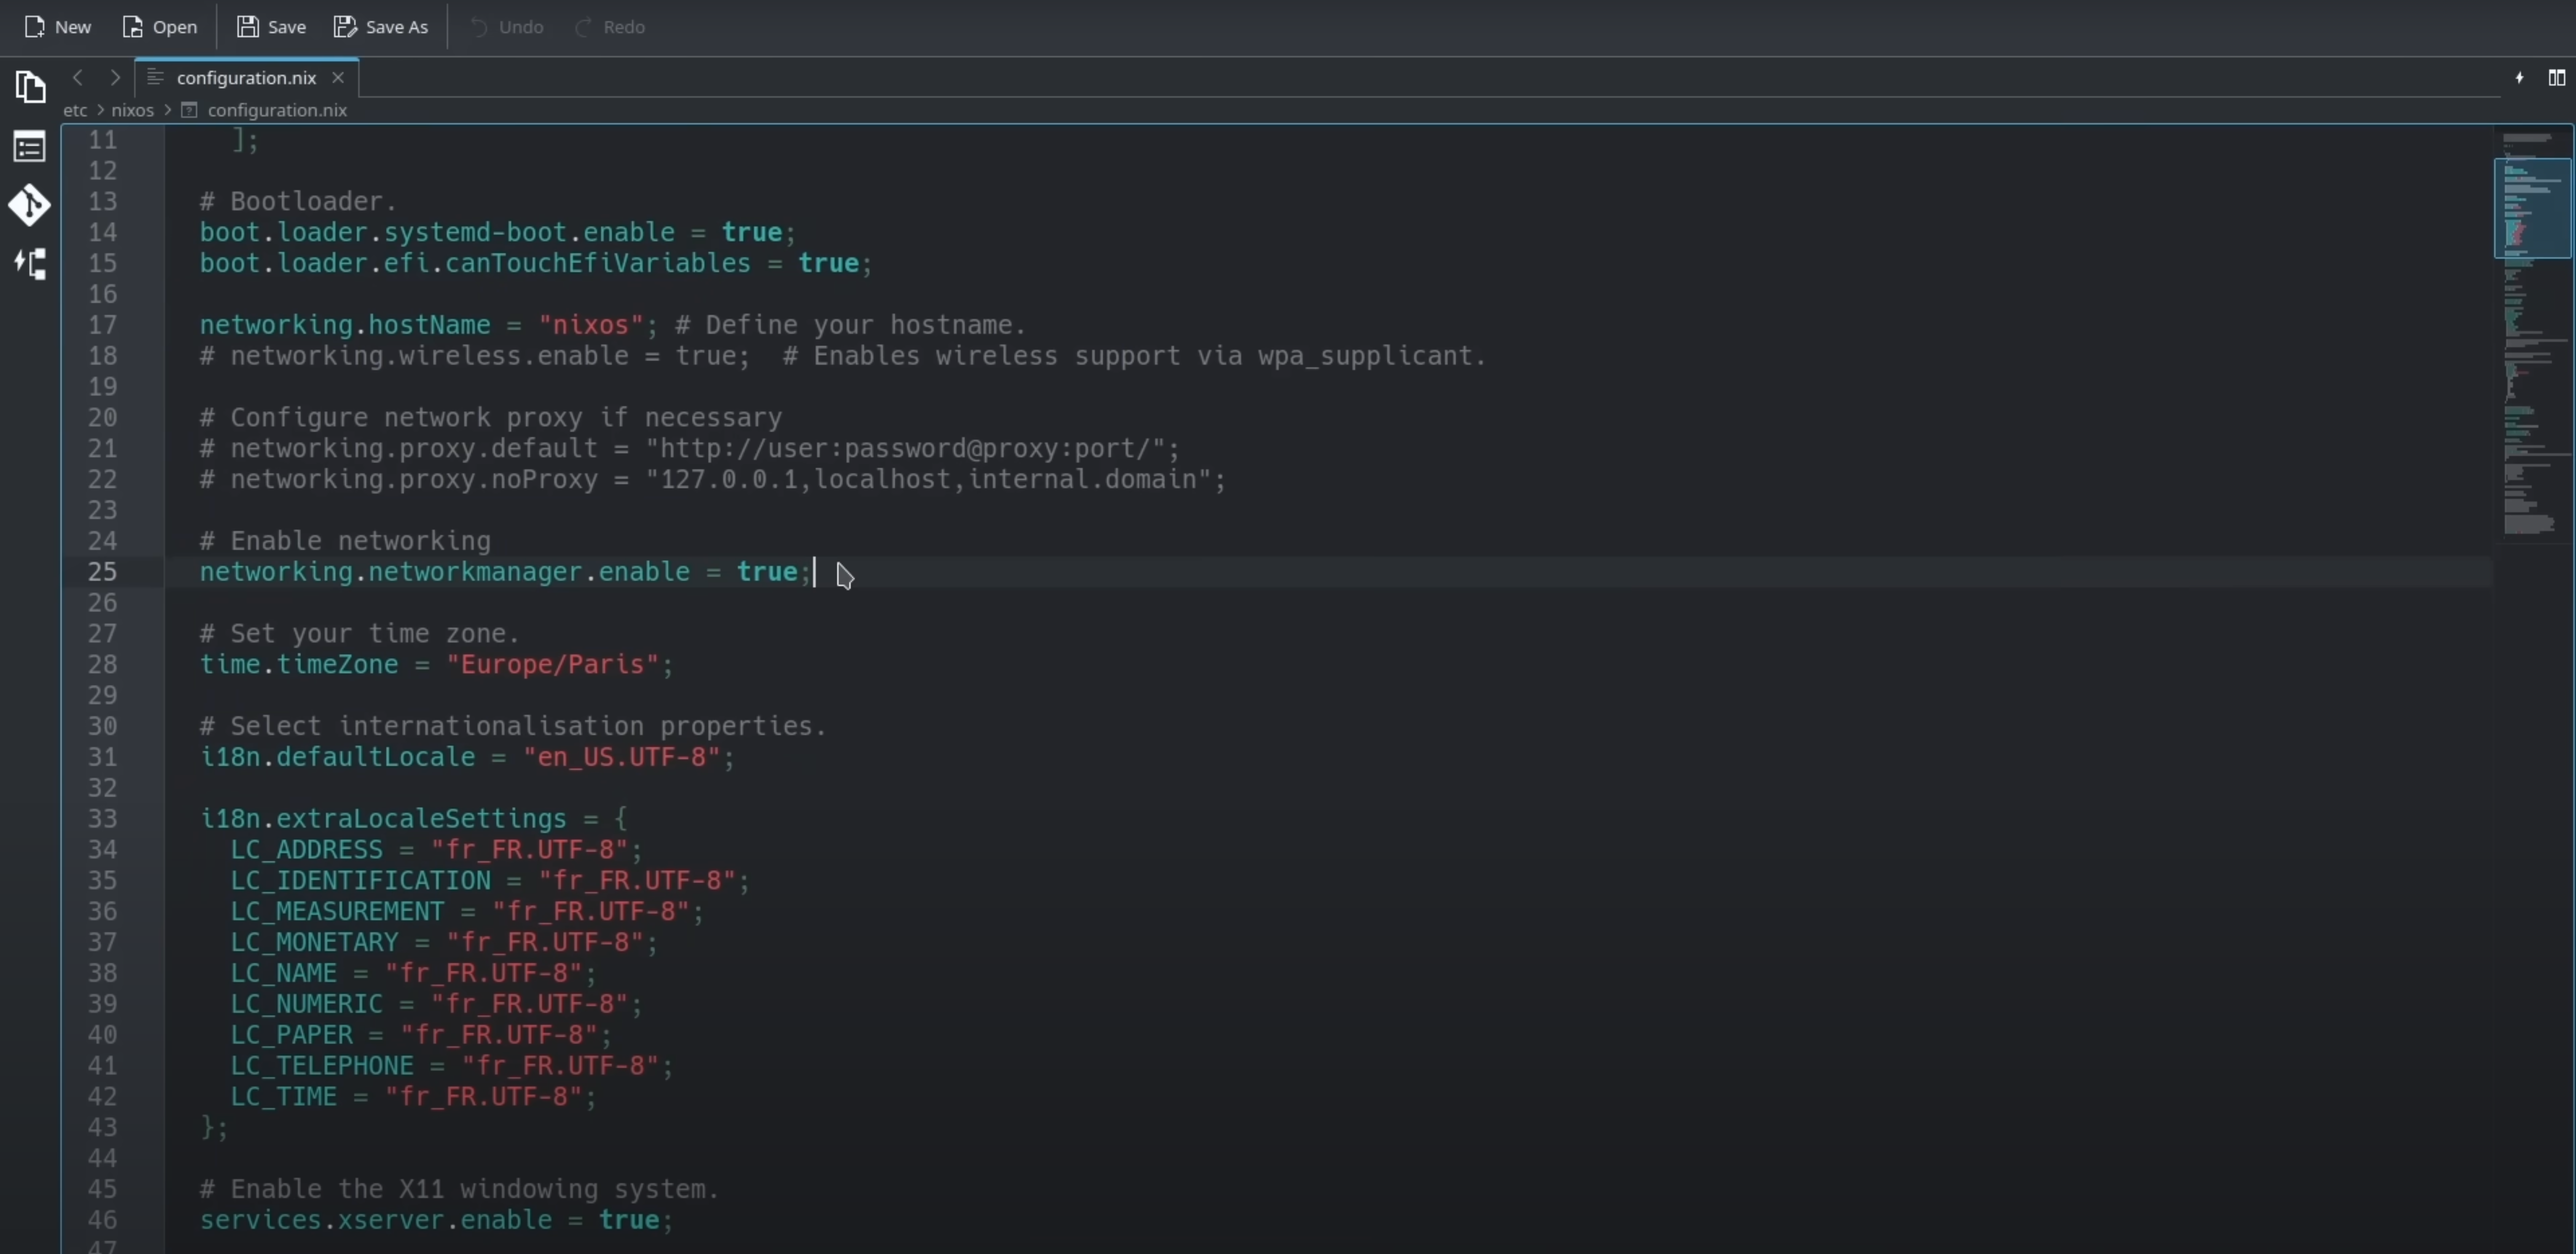The image size is (2576, 1254).
Task: Click on 'canTouchEfiVariables' text
Action: click(598, 263)
